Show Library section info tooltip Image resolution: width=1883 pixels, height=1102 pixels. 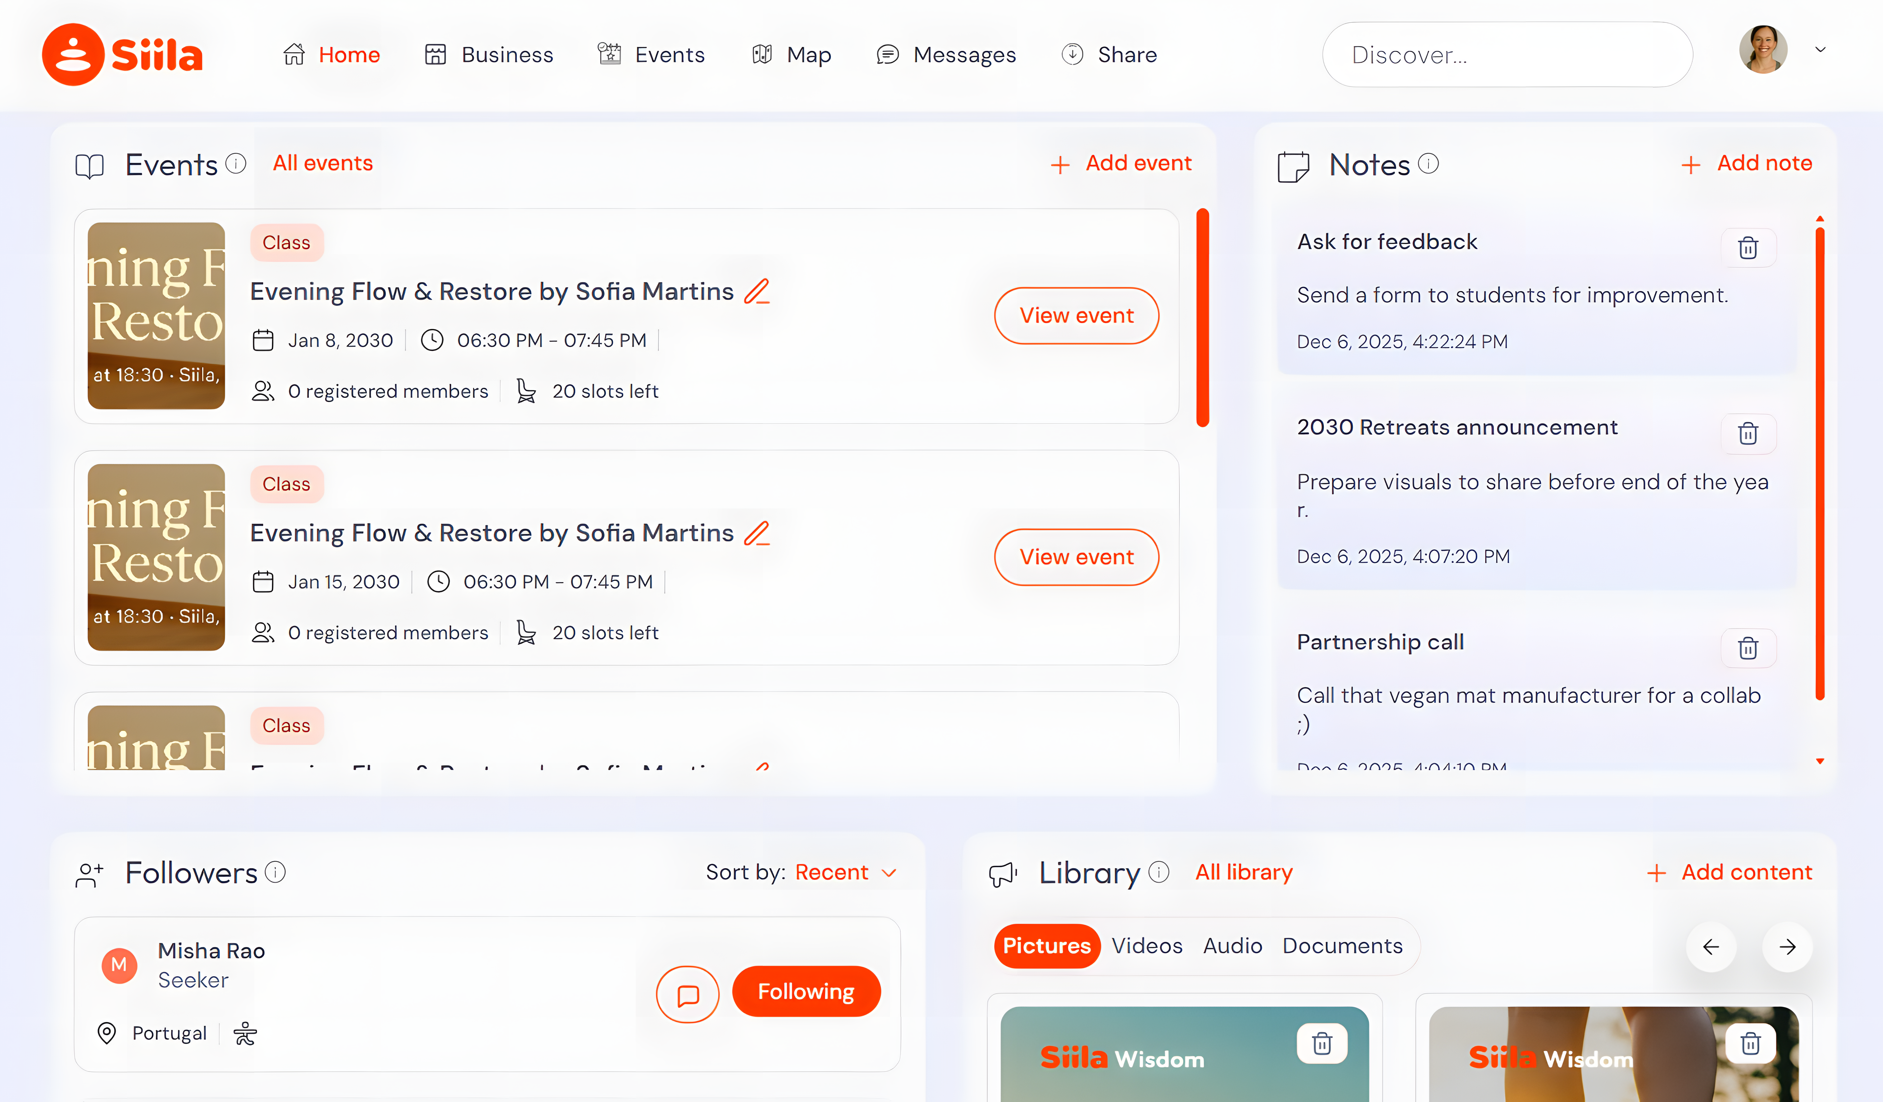point(1159,872)
